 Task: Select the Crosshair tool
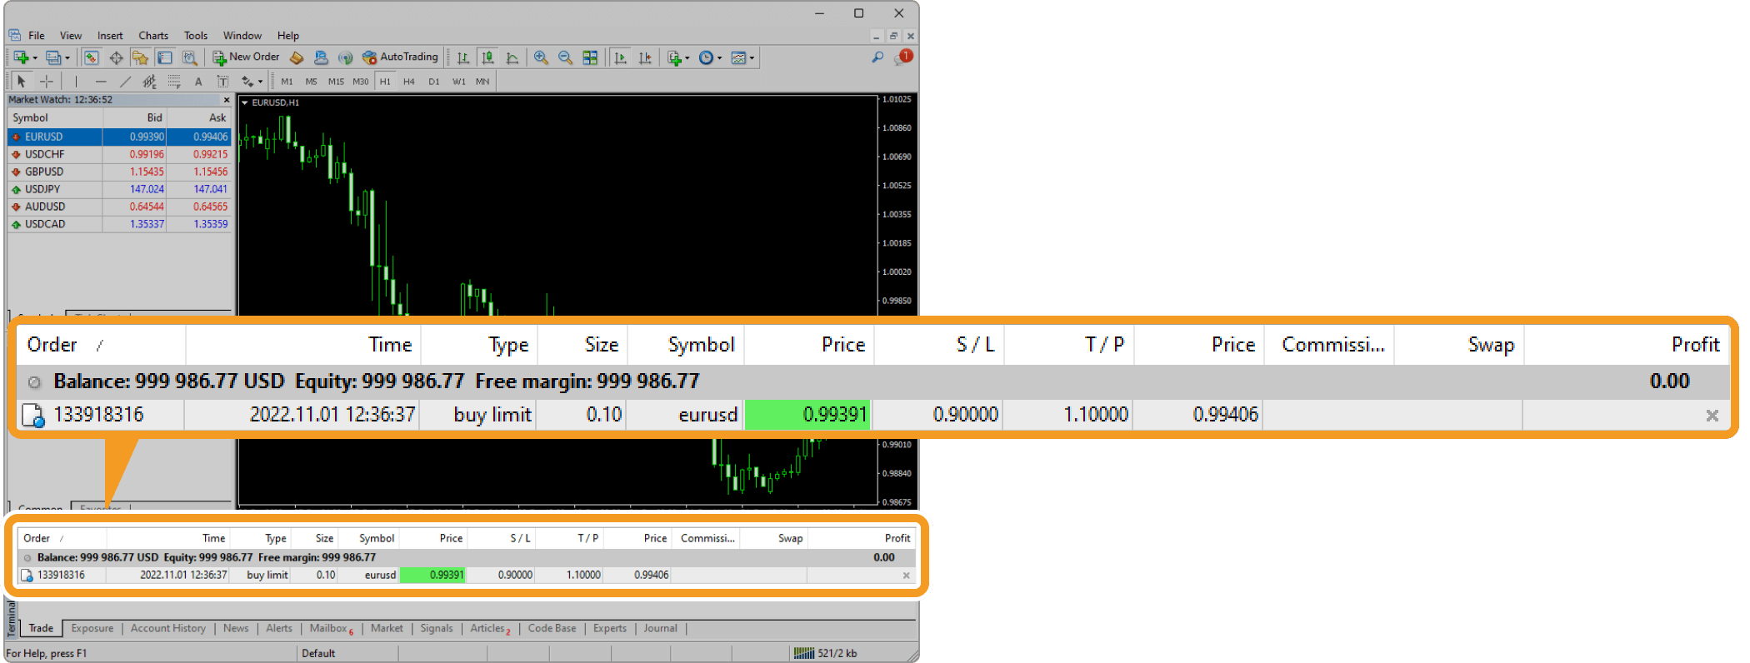47,81
